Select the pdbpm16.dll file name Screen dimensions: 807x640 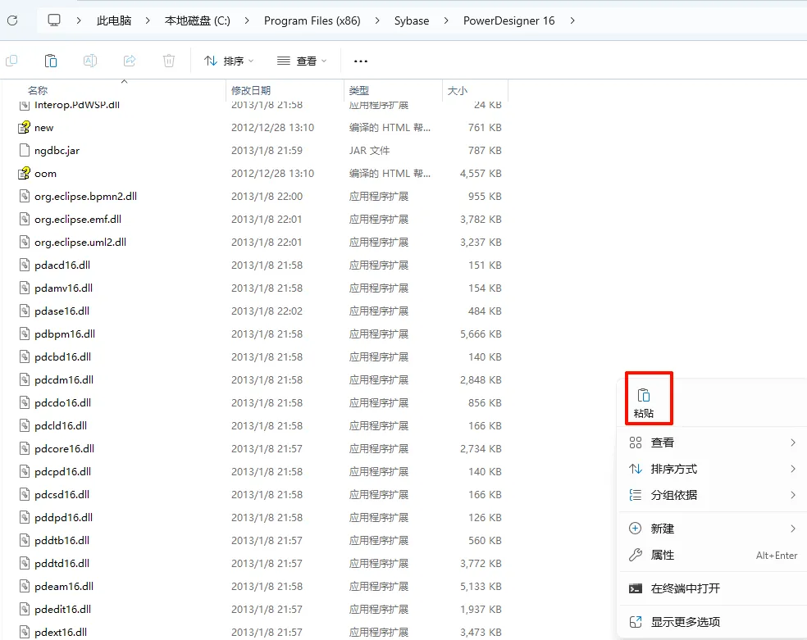pyautogui.click(x=65, y=334)
